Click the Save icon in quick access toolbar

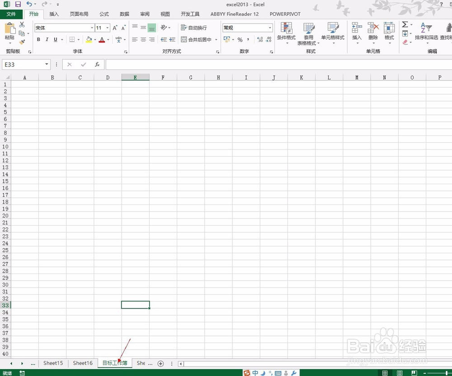pos(18,5)
